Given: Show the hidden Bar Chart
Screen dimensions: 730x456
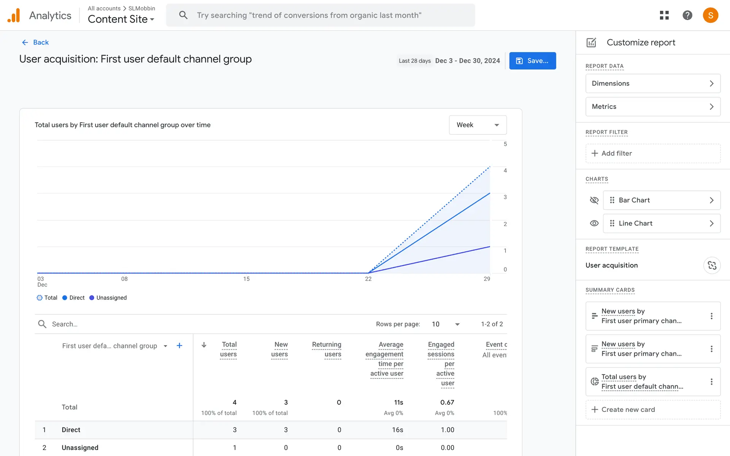Looking at the screenshot, I should pyautogui.click(x=594, y=200).
